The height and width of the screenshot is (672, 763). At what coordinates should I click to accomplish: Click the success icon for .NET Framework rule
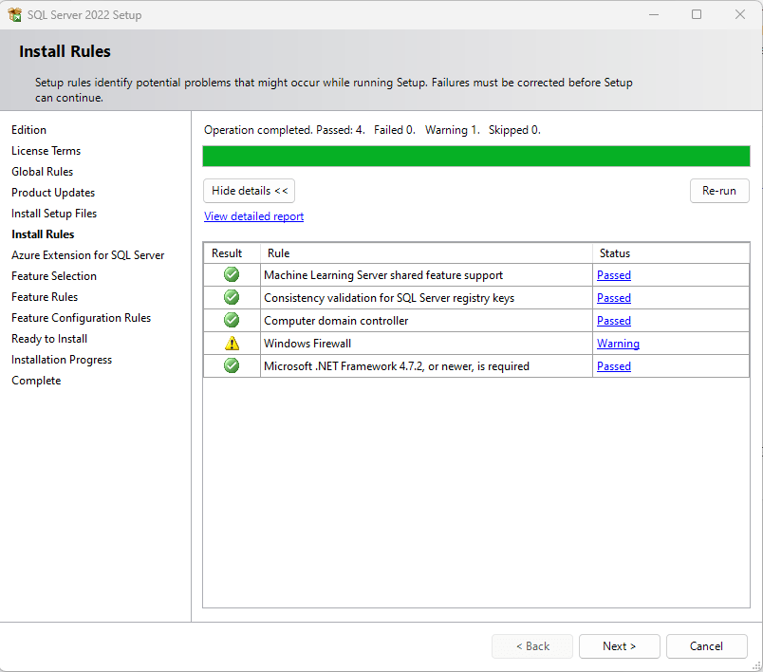pos(231,365)
